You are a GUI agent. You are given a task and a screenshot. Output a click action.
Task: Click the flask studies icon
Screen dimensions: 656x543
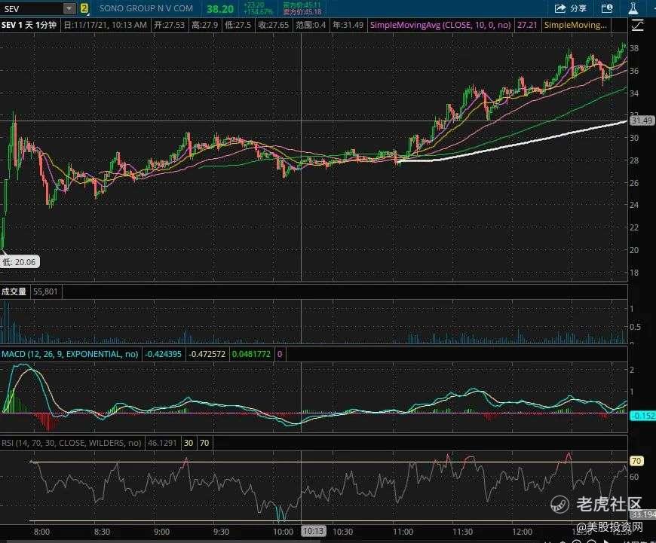coord(633,8)
